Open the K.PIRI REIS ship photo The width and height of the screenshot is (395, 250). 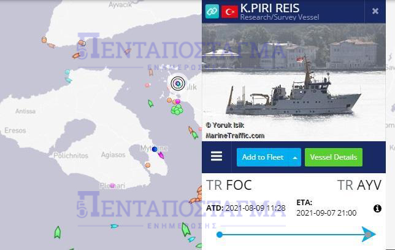[x=294, y=82]
